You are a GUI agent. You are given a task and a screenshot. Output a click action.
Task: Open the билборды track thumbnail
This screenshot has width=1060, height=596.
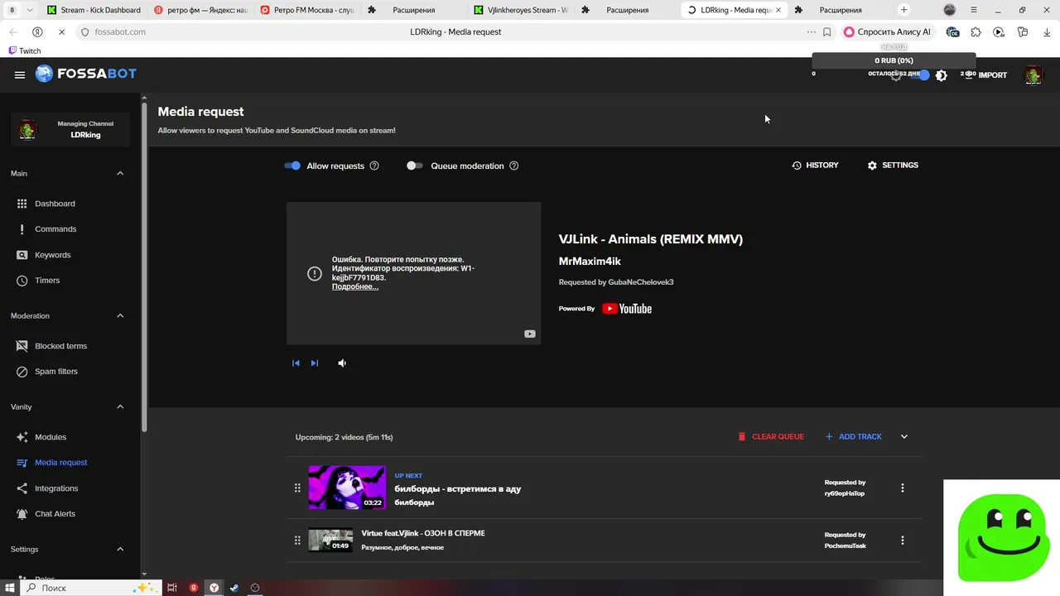[x=347, y=487]
